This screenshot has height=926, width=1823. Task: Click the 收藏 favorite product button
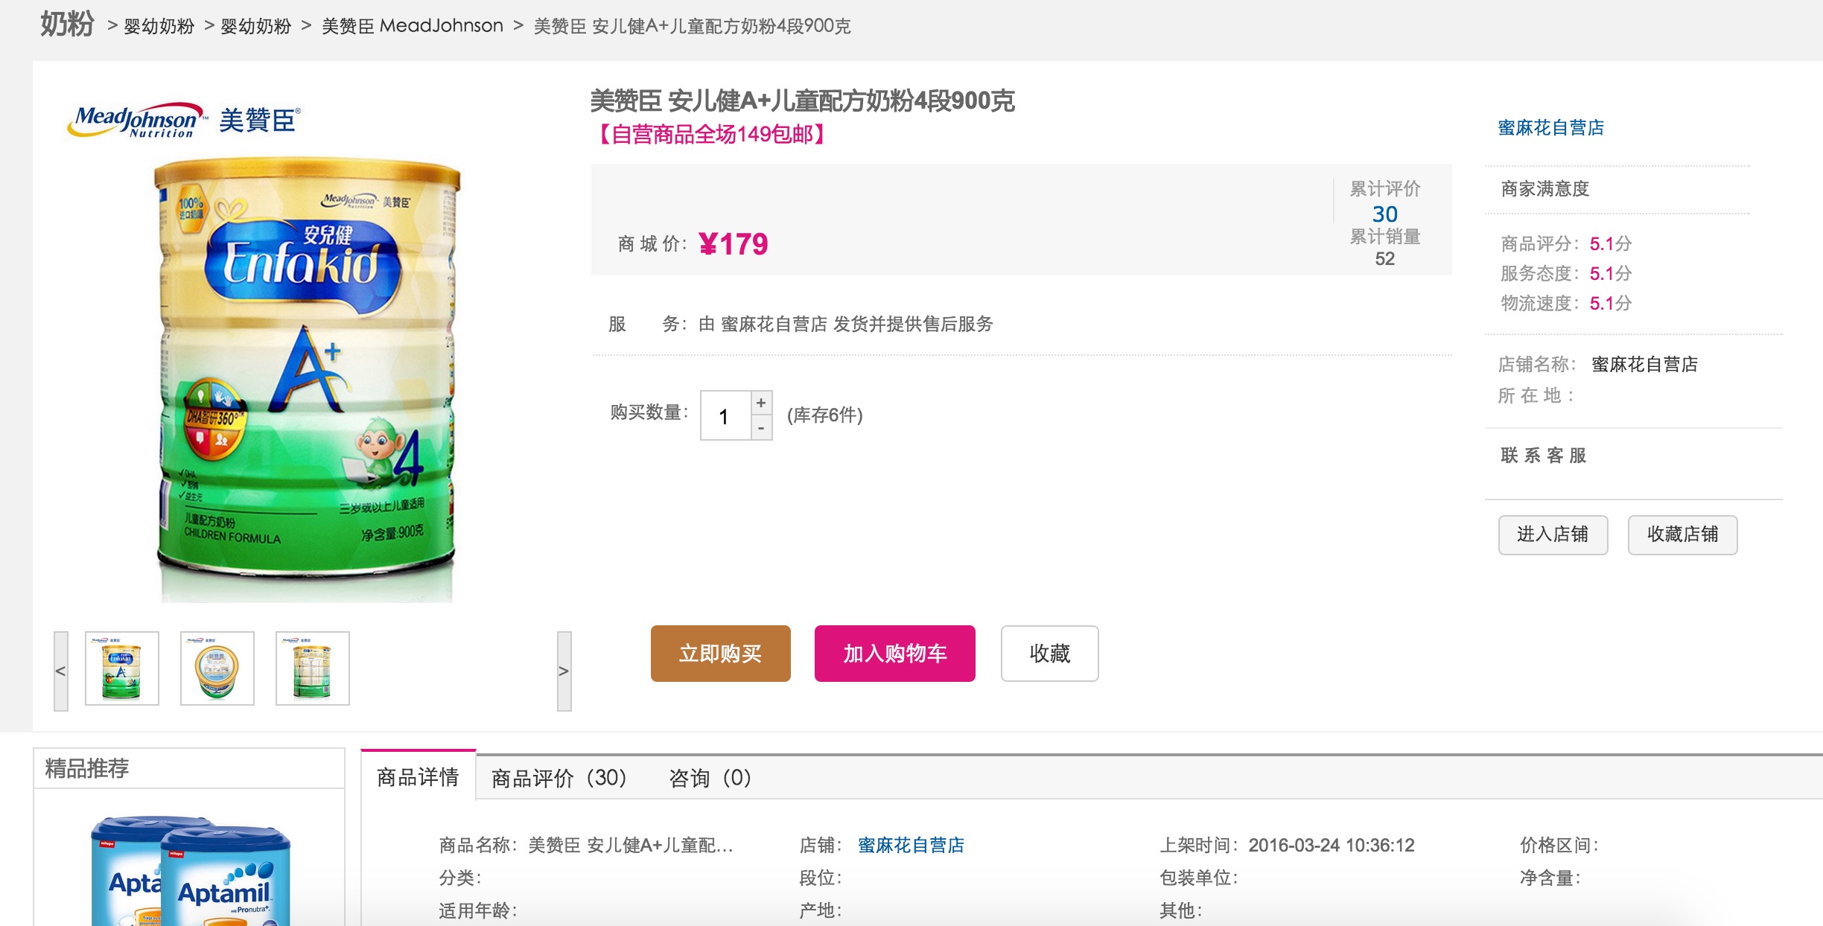pyautogui.click(x=1050, y=654)
